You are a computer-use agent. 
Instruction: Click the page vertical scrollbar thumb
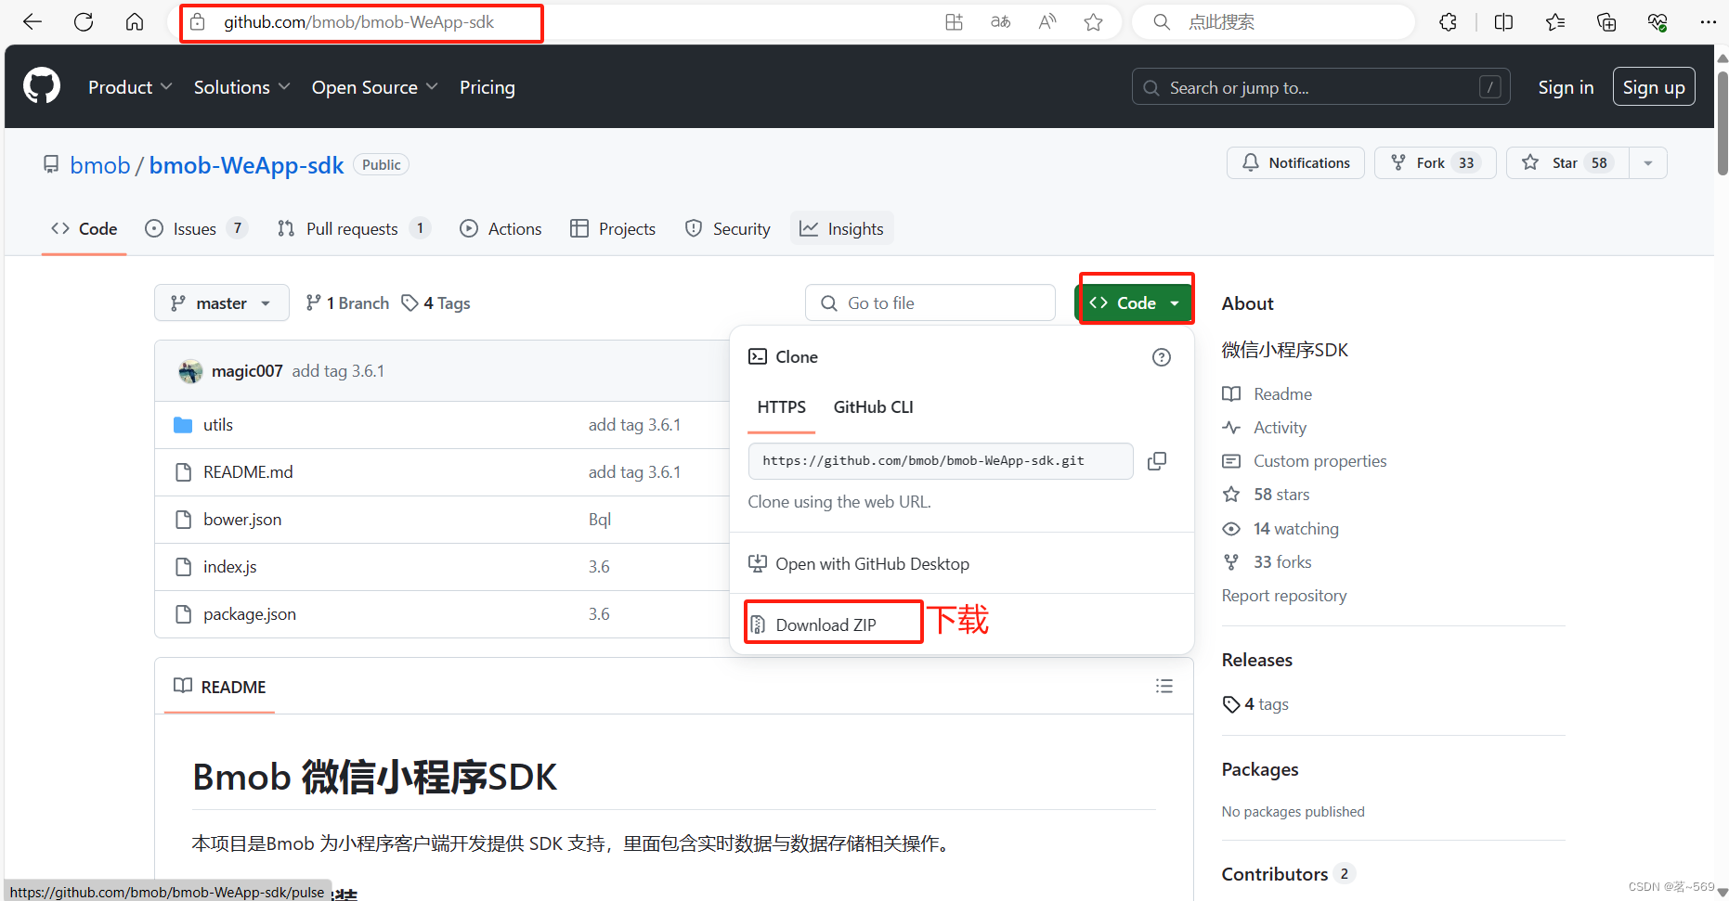point(1722,122)
